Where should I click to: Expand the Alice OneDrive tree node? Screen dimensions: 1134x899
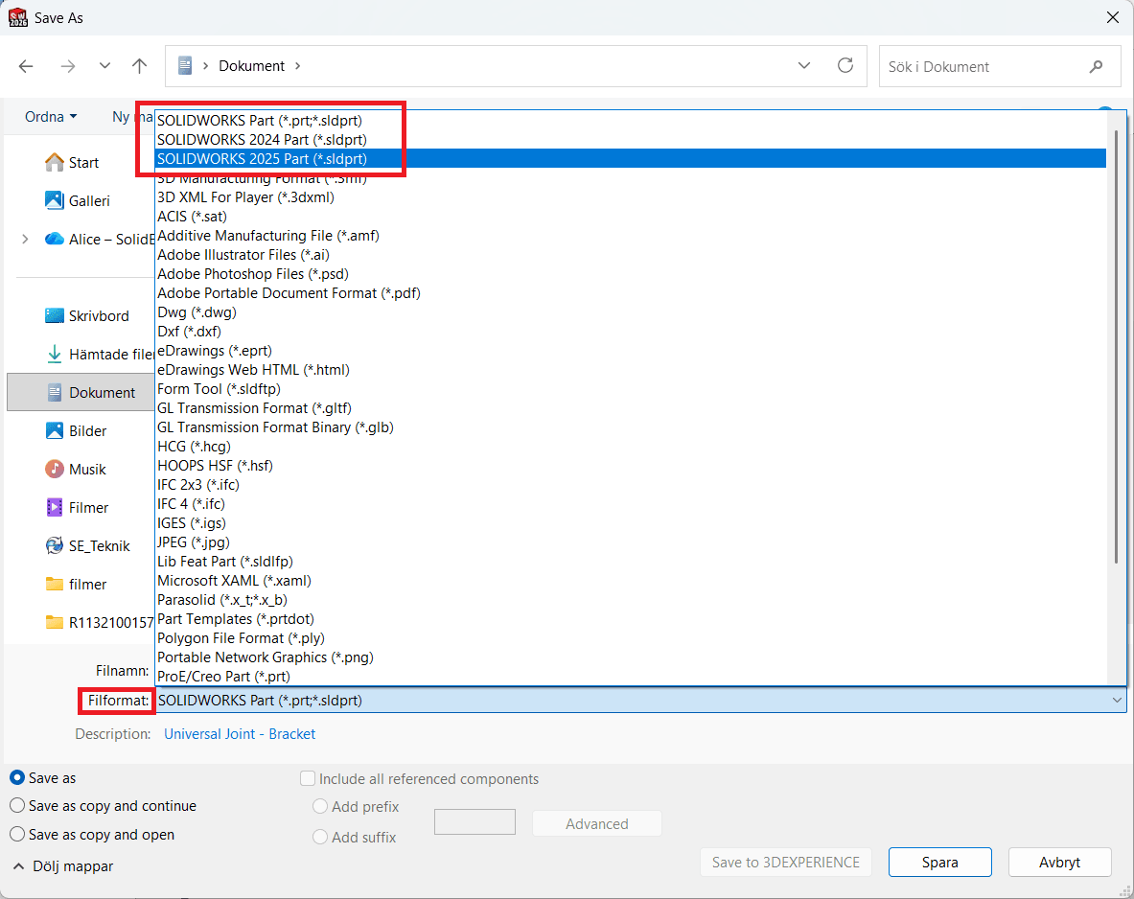[x=25, y=239]
